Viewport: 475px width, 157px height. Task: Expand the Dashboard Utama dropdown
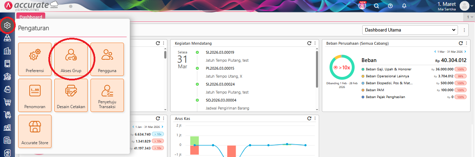pos(410,30)
